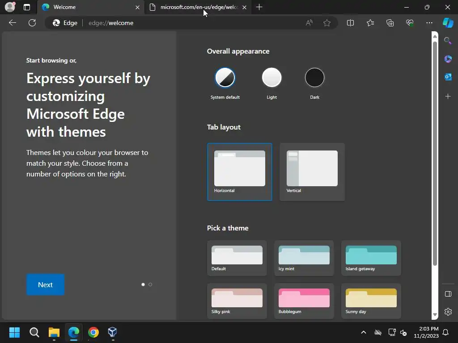
Task: Open the sidebar Search icon
Action: point(448,41)
